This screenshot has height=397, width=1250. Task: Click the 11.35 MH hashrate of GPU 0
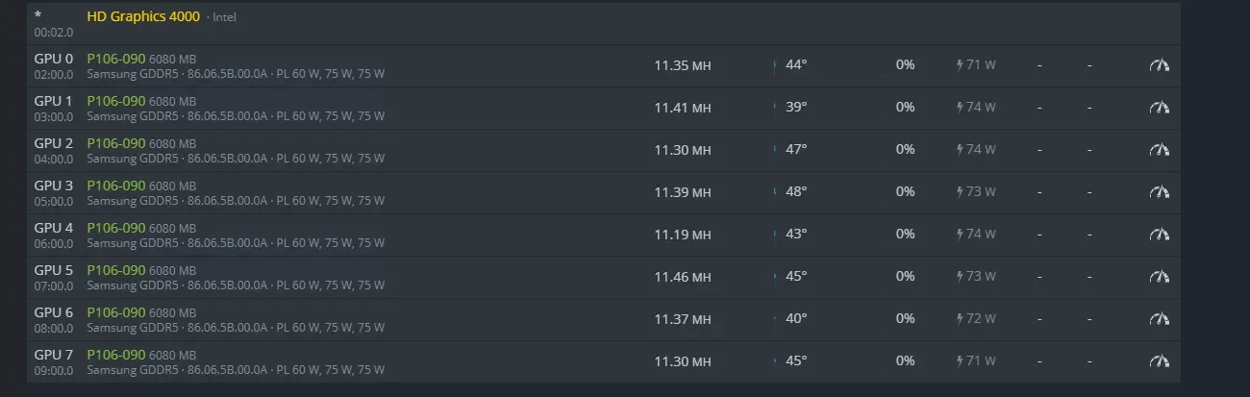(683, 65)
